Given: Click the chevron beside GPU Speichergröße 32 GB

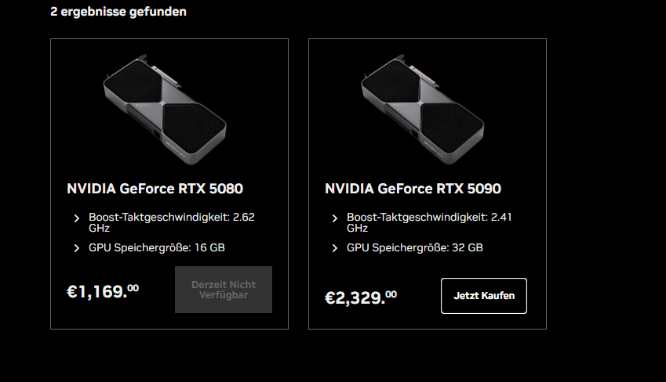Looking at the screenshot, I should 334,248.
